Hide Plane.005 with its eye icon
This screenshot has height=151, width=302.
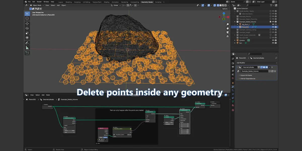pos(273,27)
